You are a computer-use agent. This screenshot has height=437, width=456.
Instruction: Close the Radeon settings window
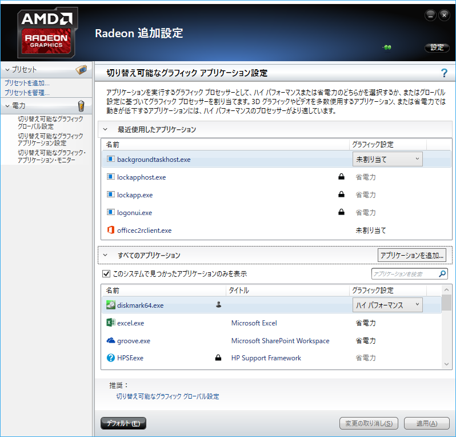[444, 15]
